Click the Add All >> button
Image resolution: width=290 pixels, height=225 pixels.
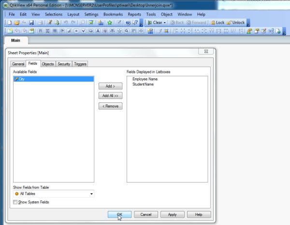pyautogui.click(x=110, y=96)
